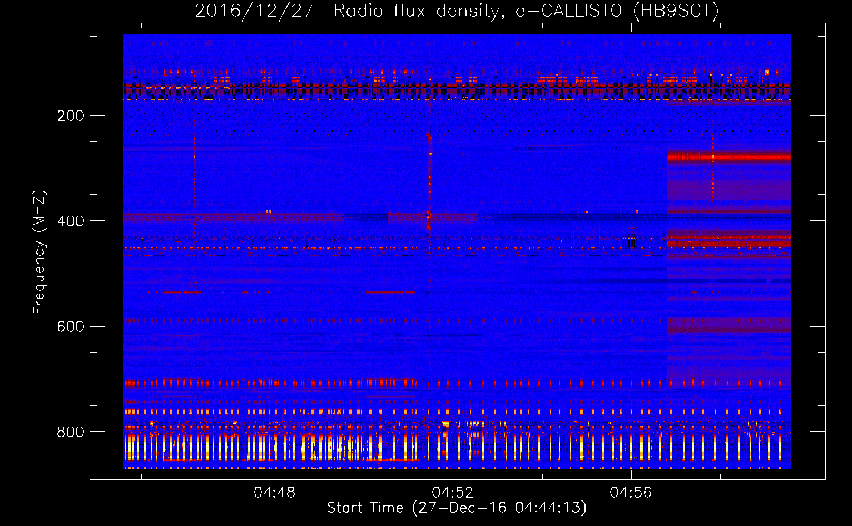Select the 400 frequency tick label

click(71, 221)
